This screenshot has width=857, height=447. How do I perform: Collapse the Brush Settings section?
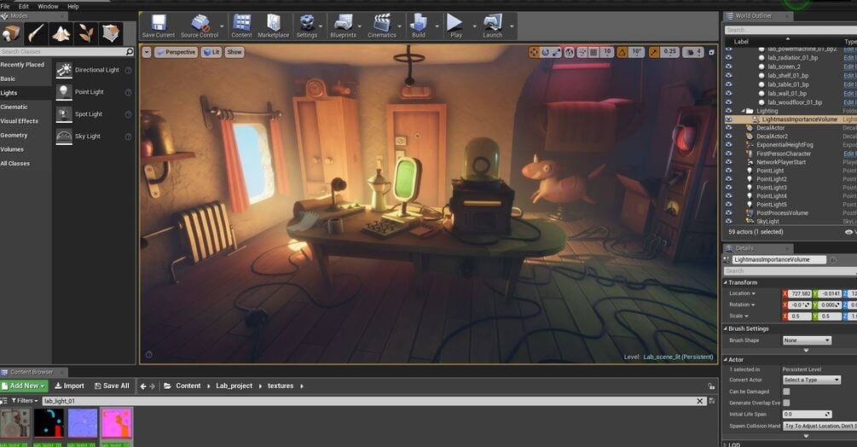point(726,329)
